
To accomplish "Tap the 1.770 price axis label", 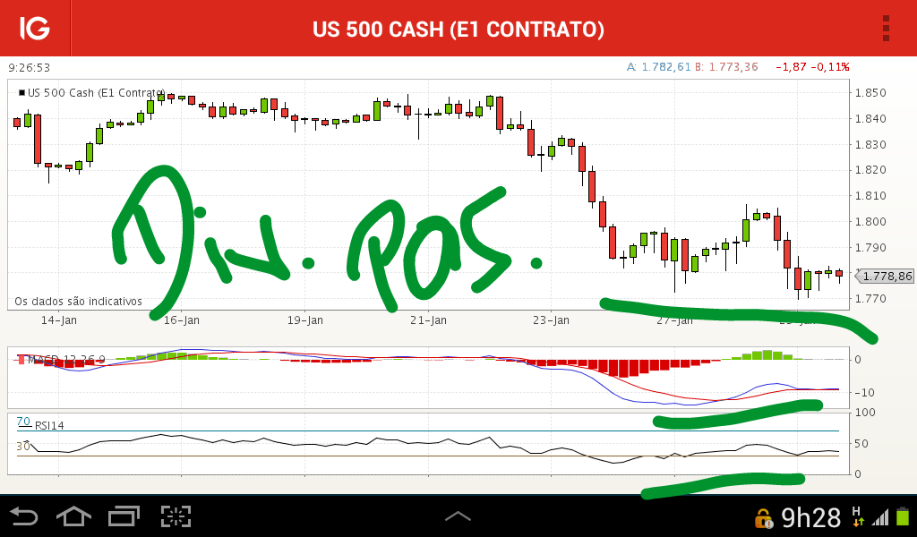I will click(x=870, y=299).
